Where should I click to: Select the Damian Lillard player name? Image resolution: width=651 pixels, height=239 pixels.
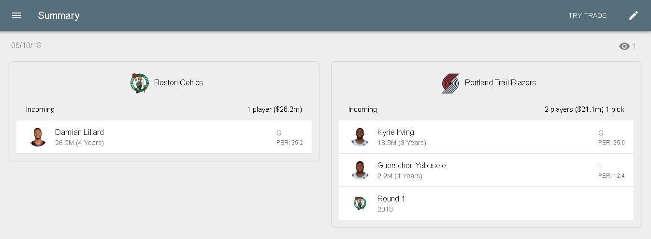pyautogui.click(x=79, y=132)
